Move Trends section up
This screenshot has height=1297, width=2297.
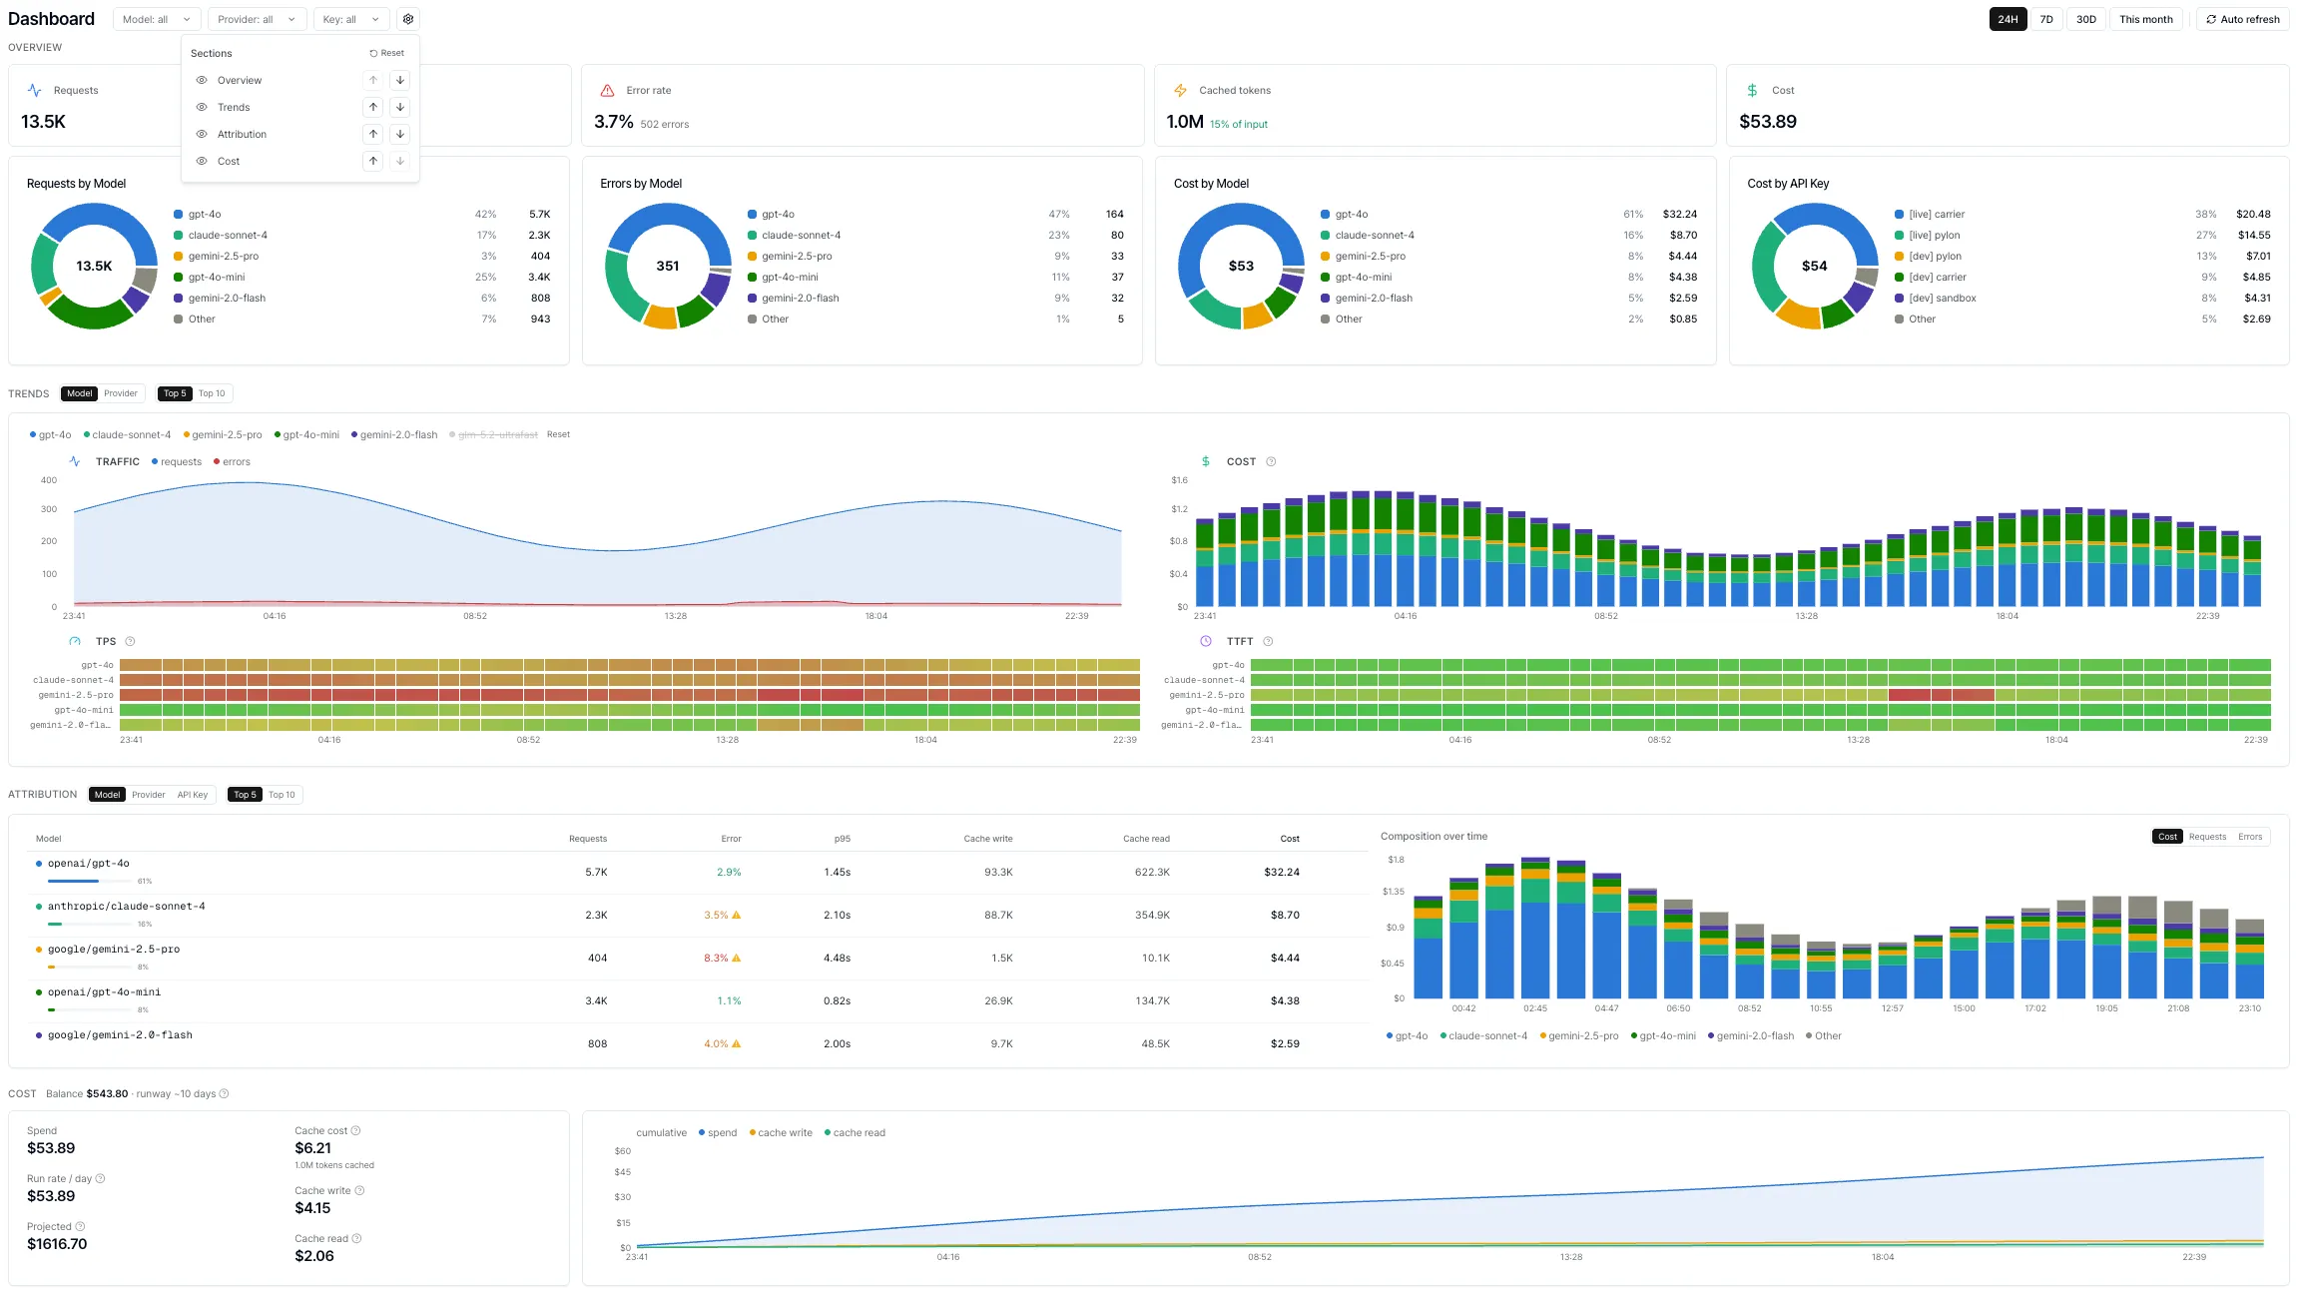point(373,107)
